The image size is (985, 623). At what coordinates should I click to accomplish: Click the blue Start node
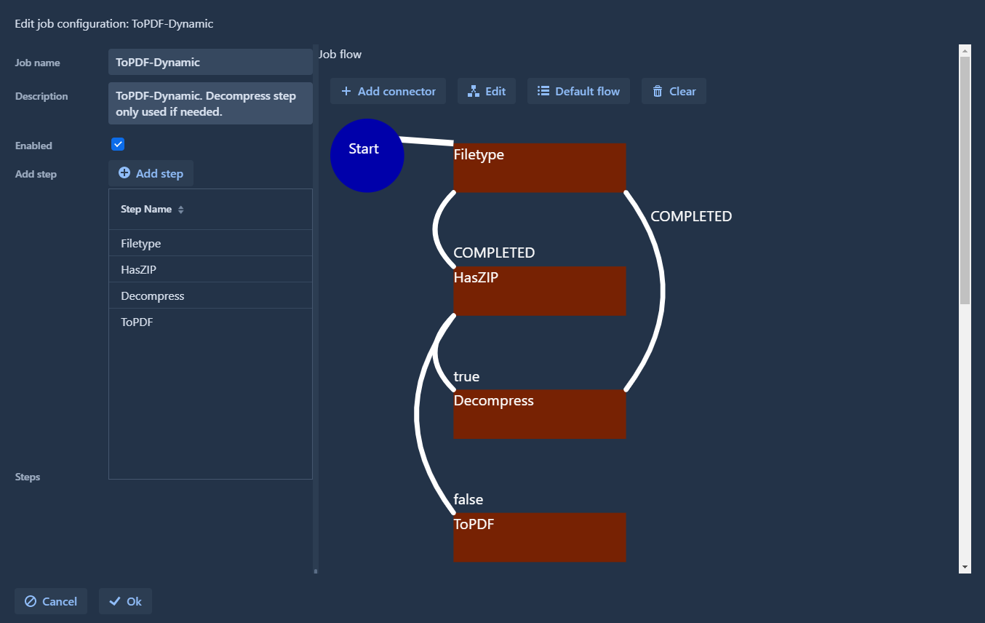(x=367, y=156)
